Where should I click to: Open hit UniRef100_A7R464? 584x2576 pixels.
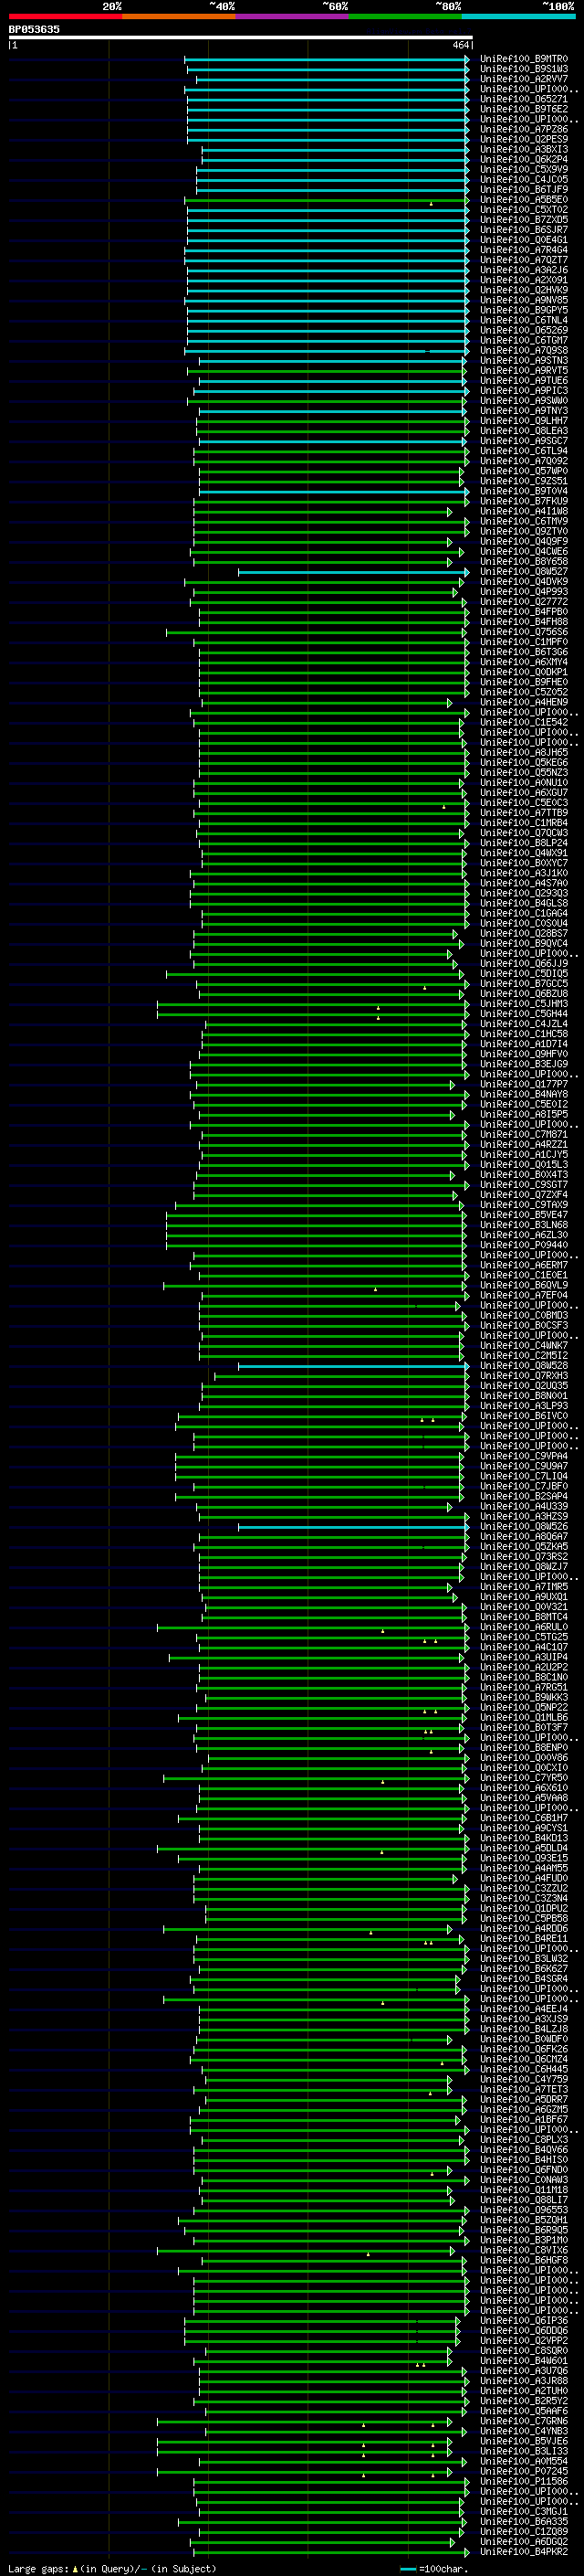(x=523, y=250)
